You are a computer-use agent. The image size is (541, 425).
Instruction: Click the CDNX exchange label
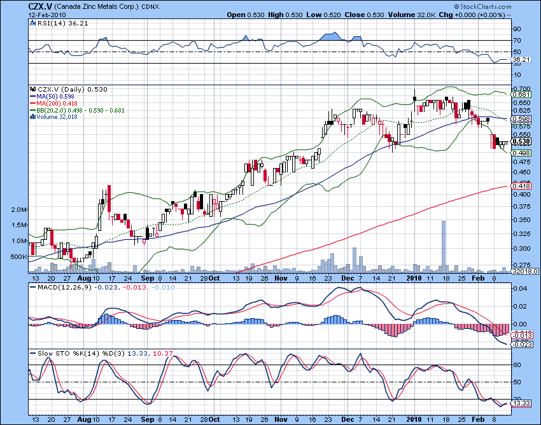150,7
